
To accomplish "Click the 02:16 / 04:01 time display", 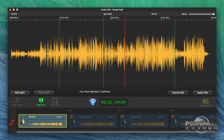I will pyautogui.click(x=114, y=102).
